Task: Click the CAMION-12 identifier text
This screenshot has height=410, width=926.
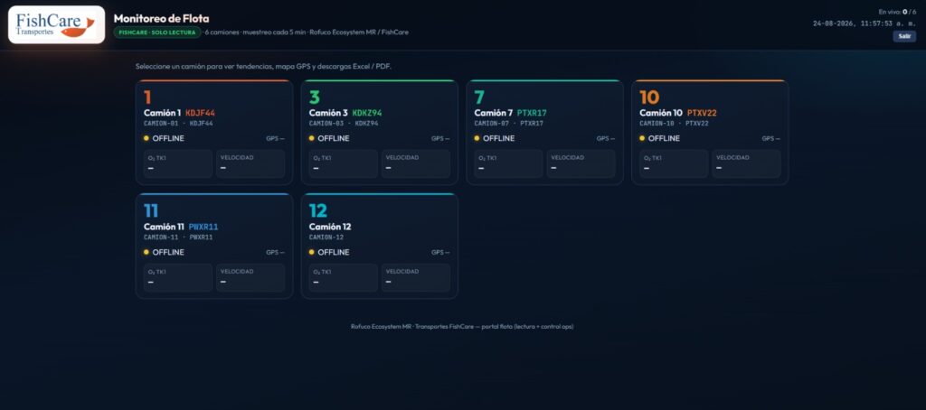Action: 326,238
